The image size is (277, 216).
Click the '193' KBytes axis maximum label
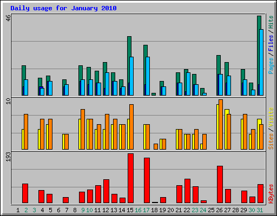coord(8,157)
